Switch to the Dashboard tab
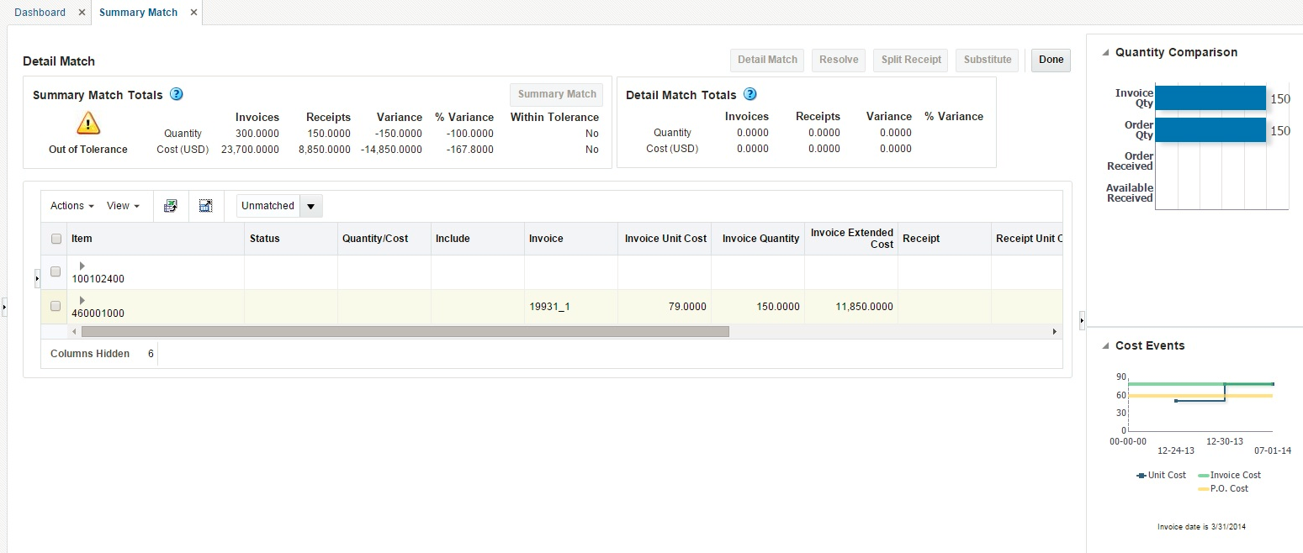The height and width of the screenshot is (553, 1303). coord(40,13)
